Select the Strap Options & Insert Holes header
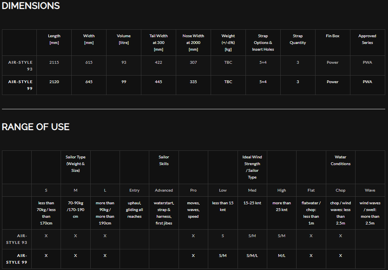Screen dimensions: 388x270 point(263,43)
